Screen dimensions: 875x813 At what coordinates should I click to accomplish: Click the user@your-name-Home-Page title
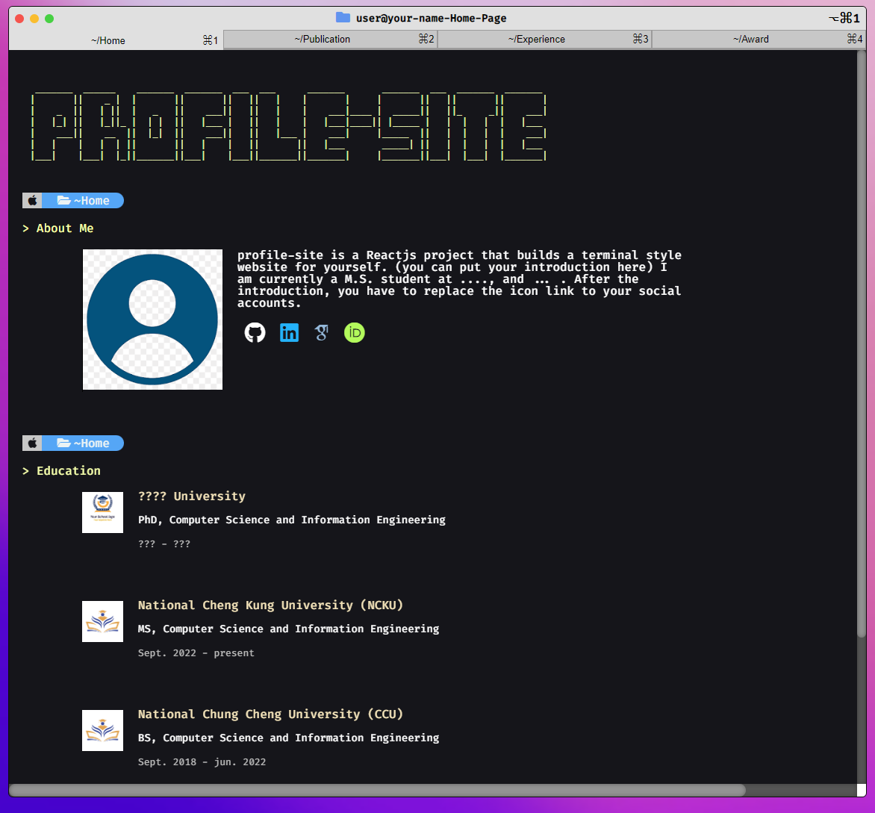[432, 18]
